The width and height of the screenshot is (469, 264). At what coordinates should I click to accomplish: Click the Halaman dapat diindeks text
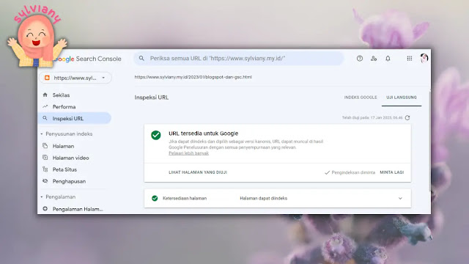click(x=263, y=198)
